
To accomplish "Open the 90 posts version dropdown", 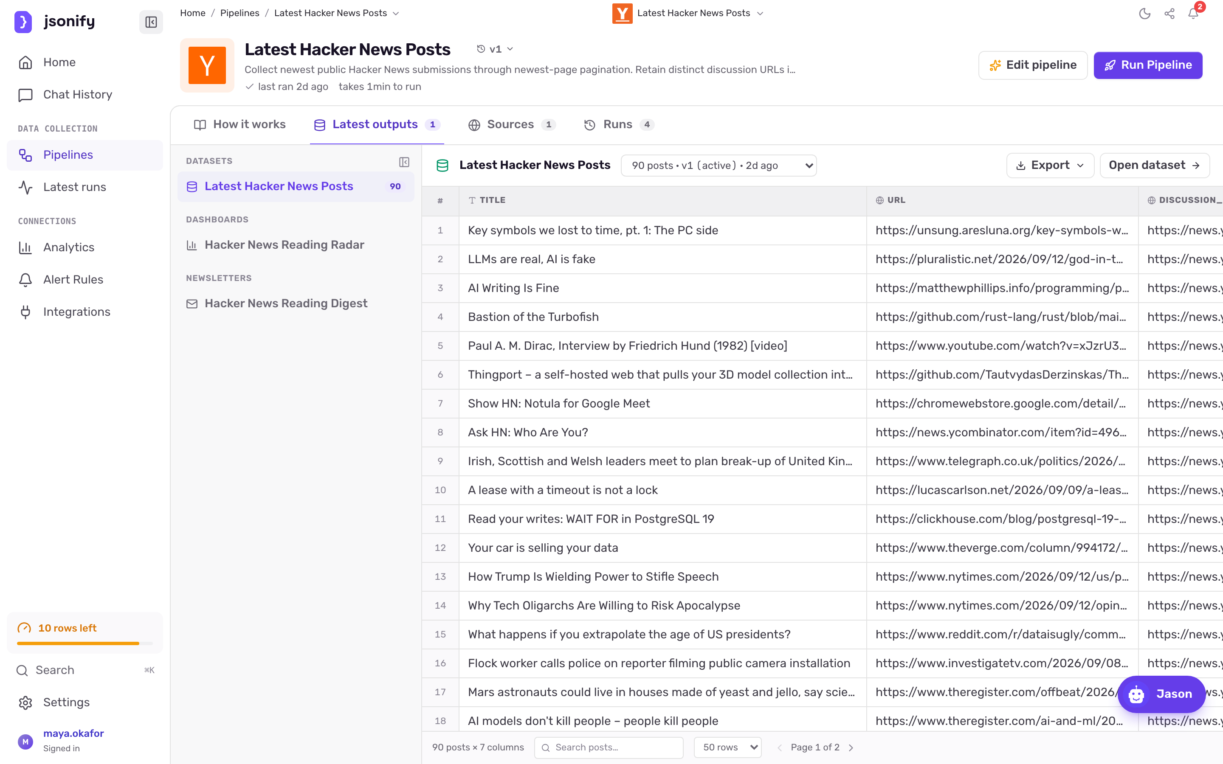I will pos(718,166).
